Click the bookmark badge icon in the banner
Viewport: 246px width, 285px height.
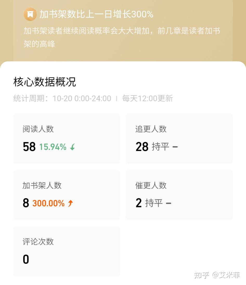30,14
